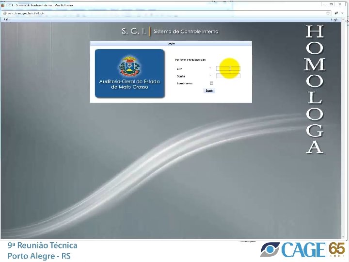Minimize the browser window
The height and width of the screenshot is (262, 349).
(x=324, y=4)
